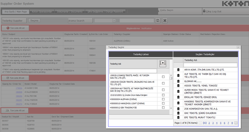The image size is (249, 132).
Task: Focus the Seçilen Tedarikçiler filter field
Action: pyautogui.click(x=210, y=65)
